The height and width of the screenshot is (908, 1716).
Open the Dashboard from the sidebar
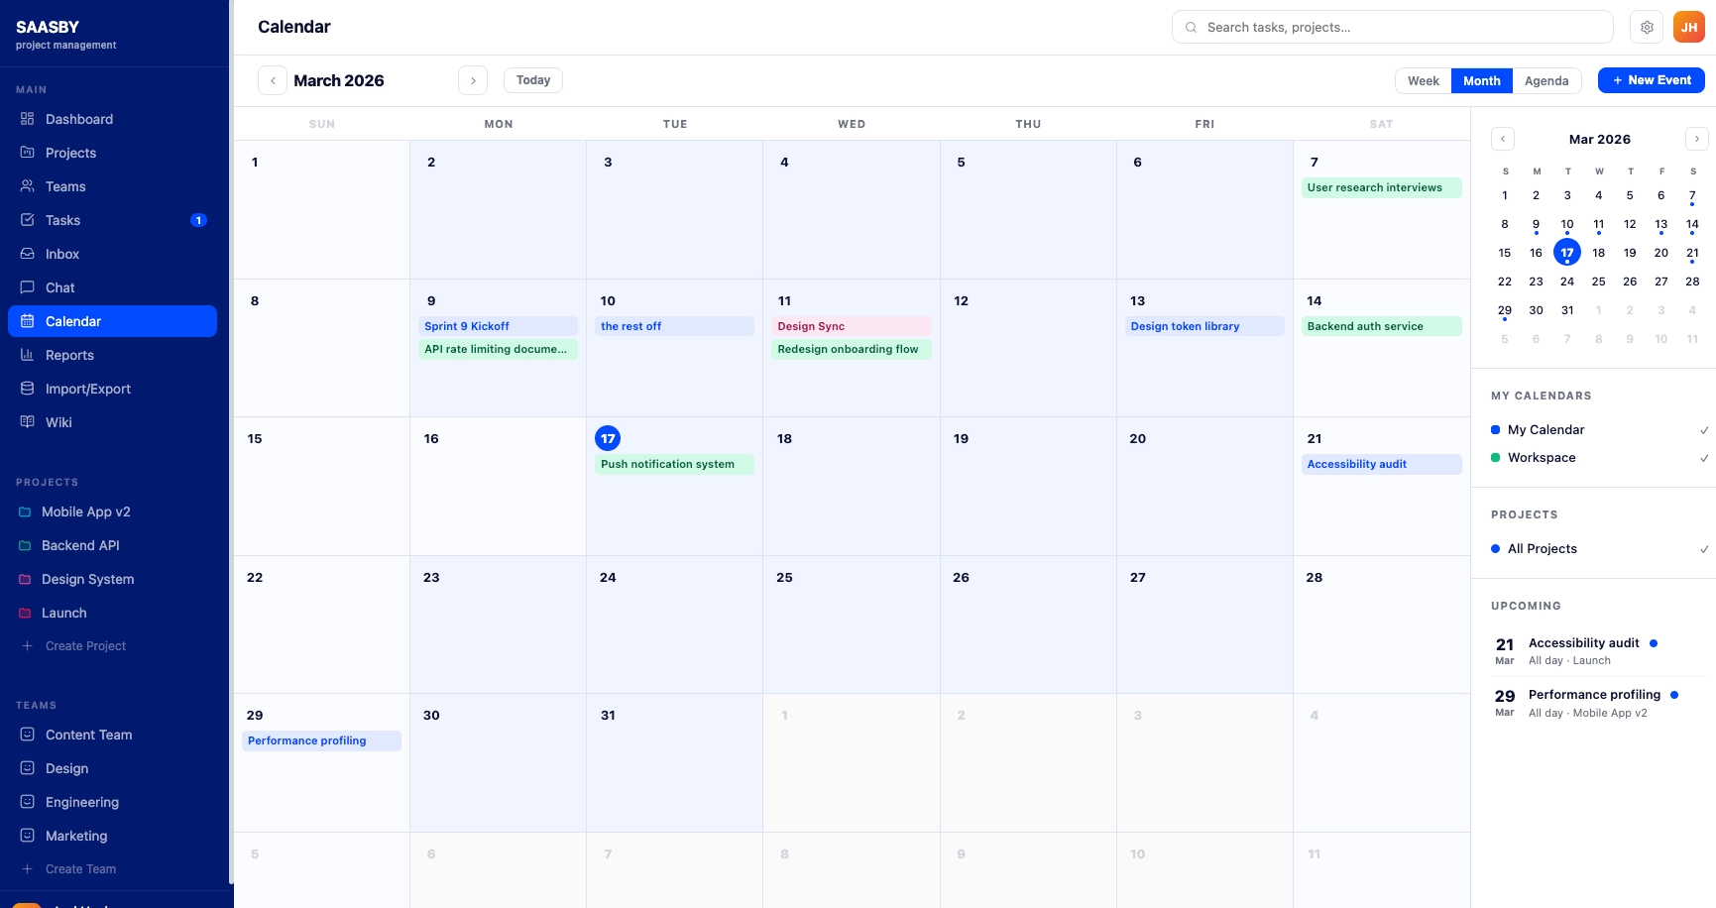79,119
